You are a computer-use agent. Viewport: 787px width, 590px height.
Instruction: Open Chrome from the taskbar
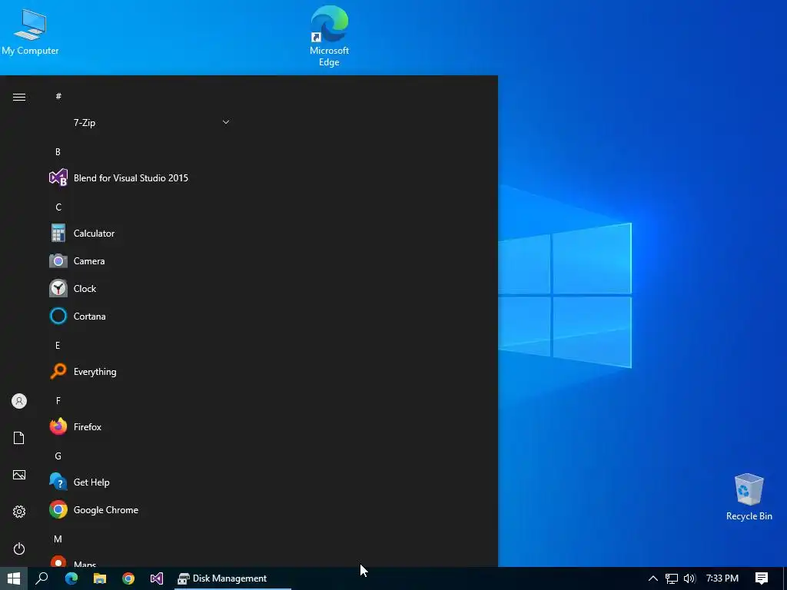point(128,578)
